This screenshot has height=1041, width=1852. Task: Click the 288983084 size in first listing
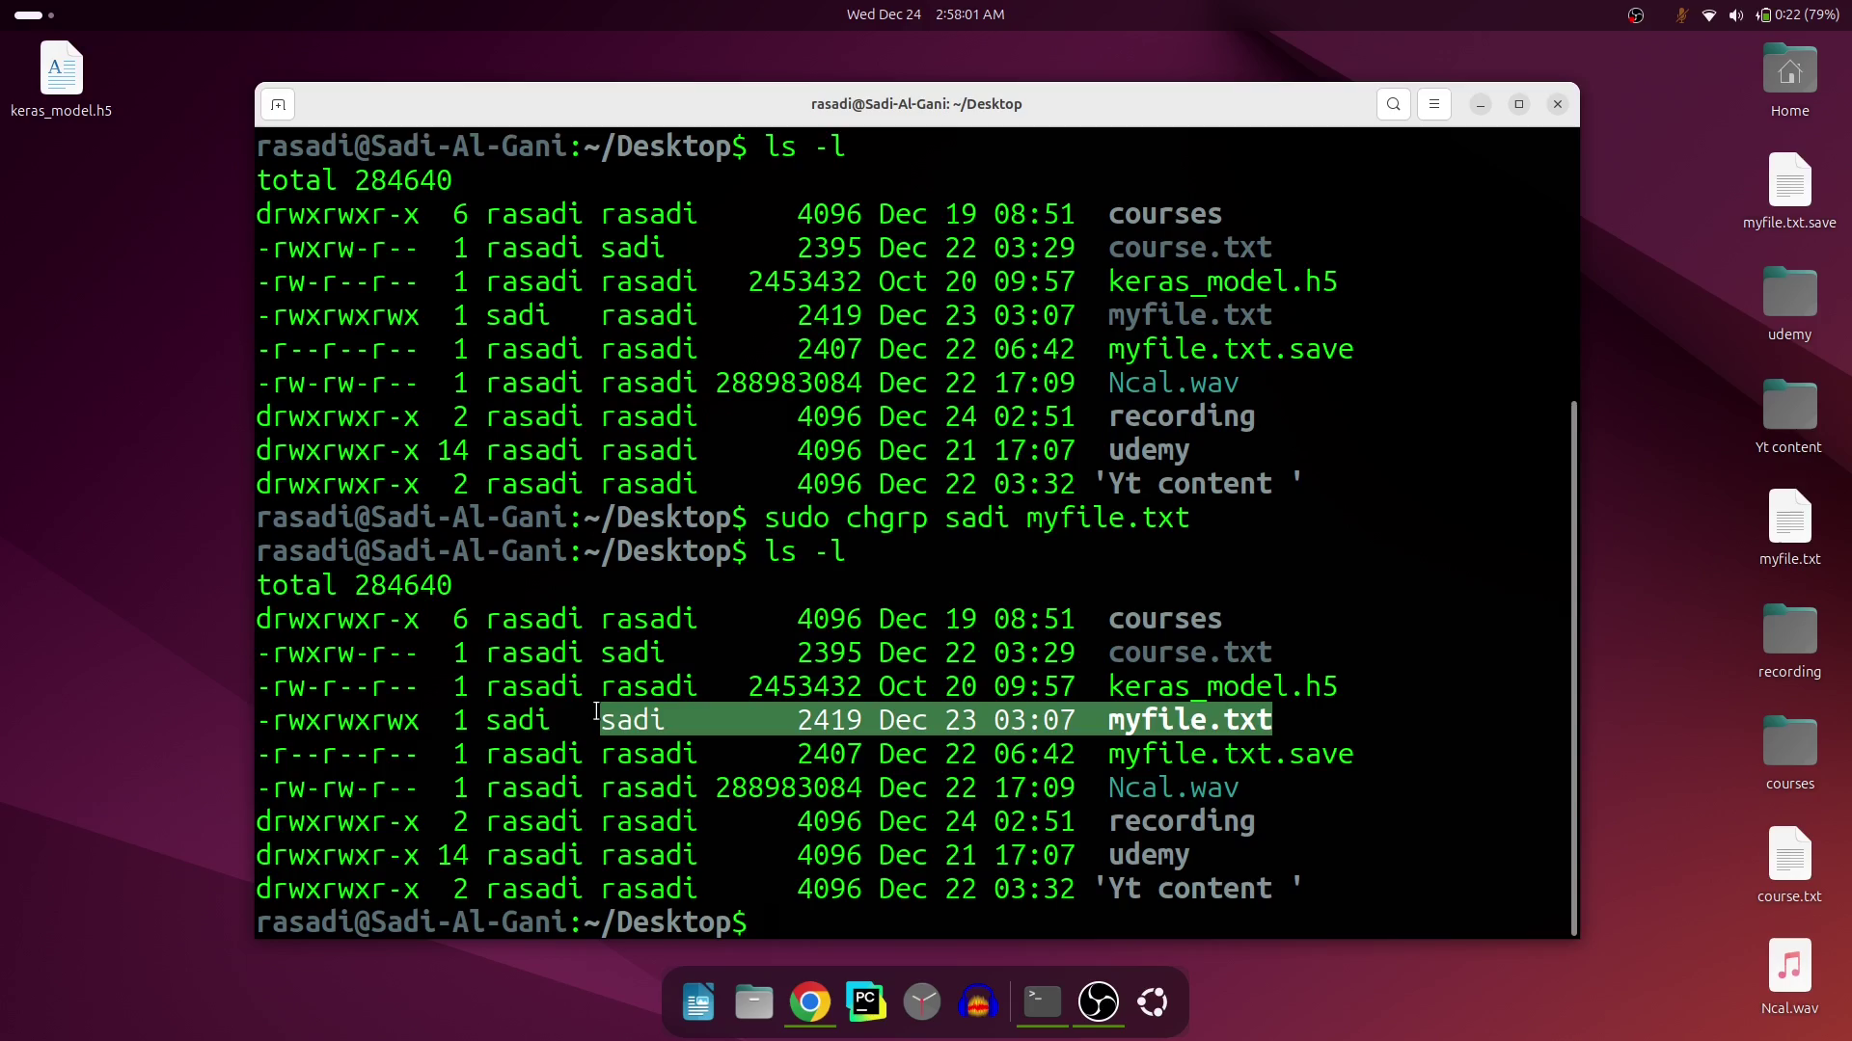point(788,383)
